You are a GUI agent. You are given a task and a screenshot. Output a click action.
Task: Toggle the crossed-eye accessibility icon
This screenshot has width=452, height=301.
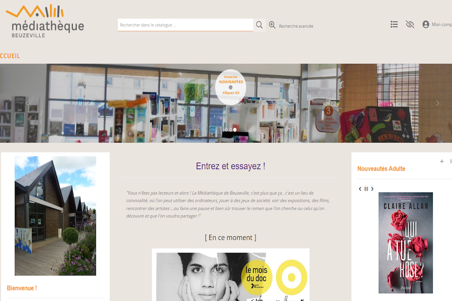410,25
